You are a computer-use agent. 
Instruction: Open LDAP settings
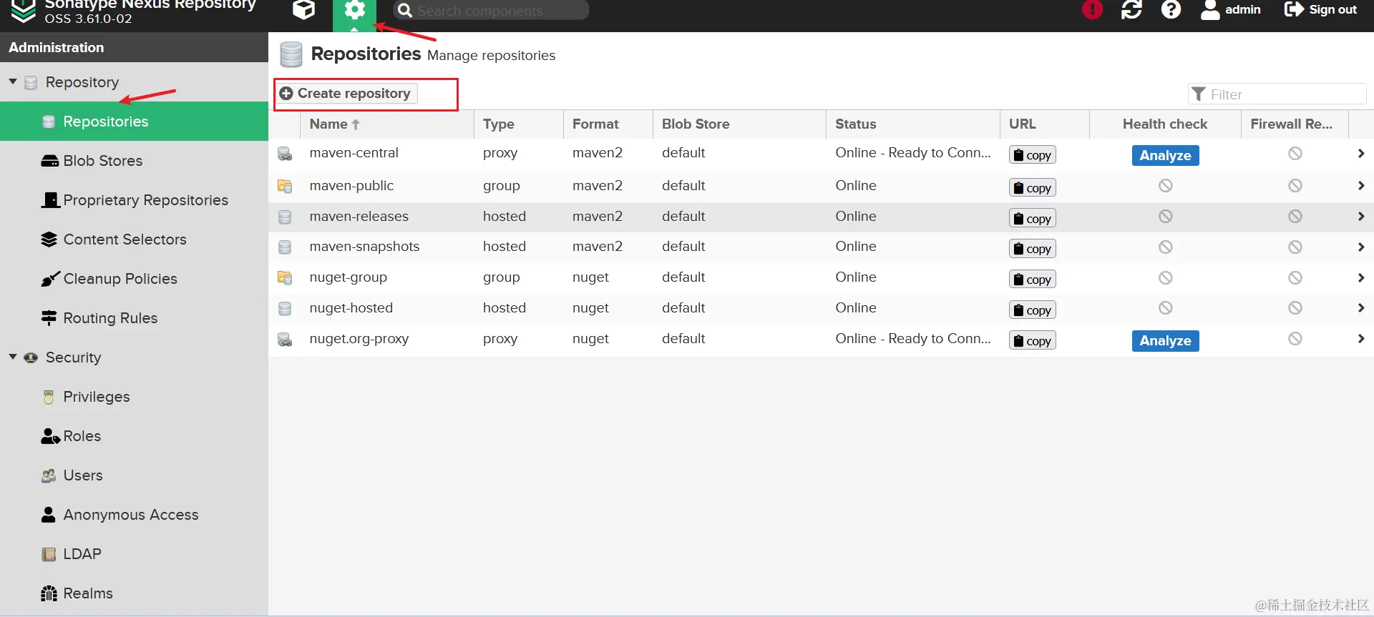134,554
